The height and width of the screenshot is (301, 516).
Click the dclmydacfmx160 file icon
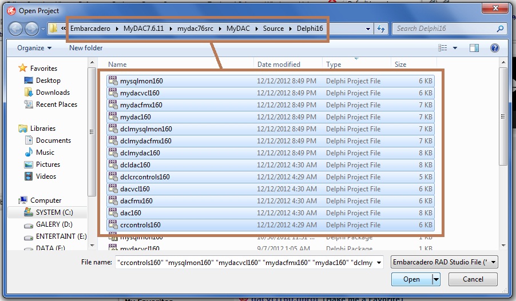113,141
